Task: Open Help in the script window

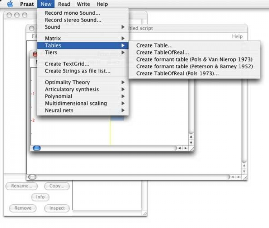Action: pos(237,36)
